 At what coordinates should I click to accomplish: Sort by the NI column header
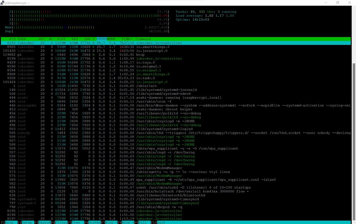coord(51,39)
